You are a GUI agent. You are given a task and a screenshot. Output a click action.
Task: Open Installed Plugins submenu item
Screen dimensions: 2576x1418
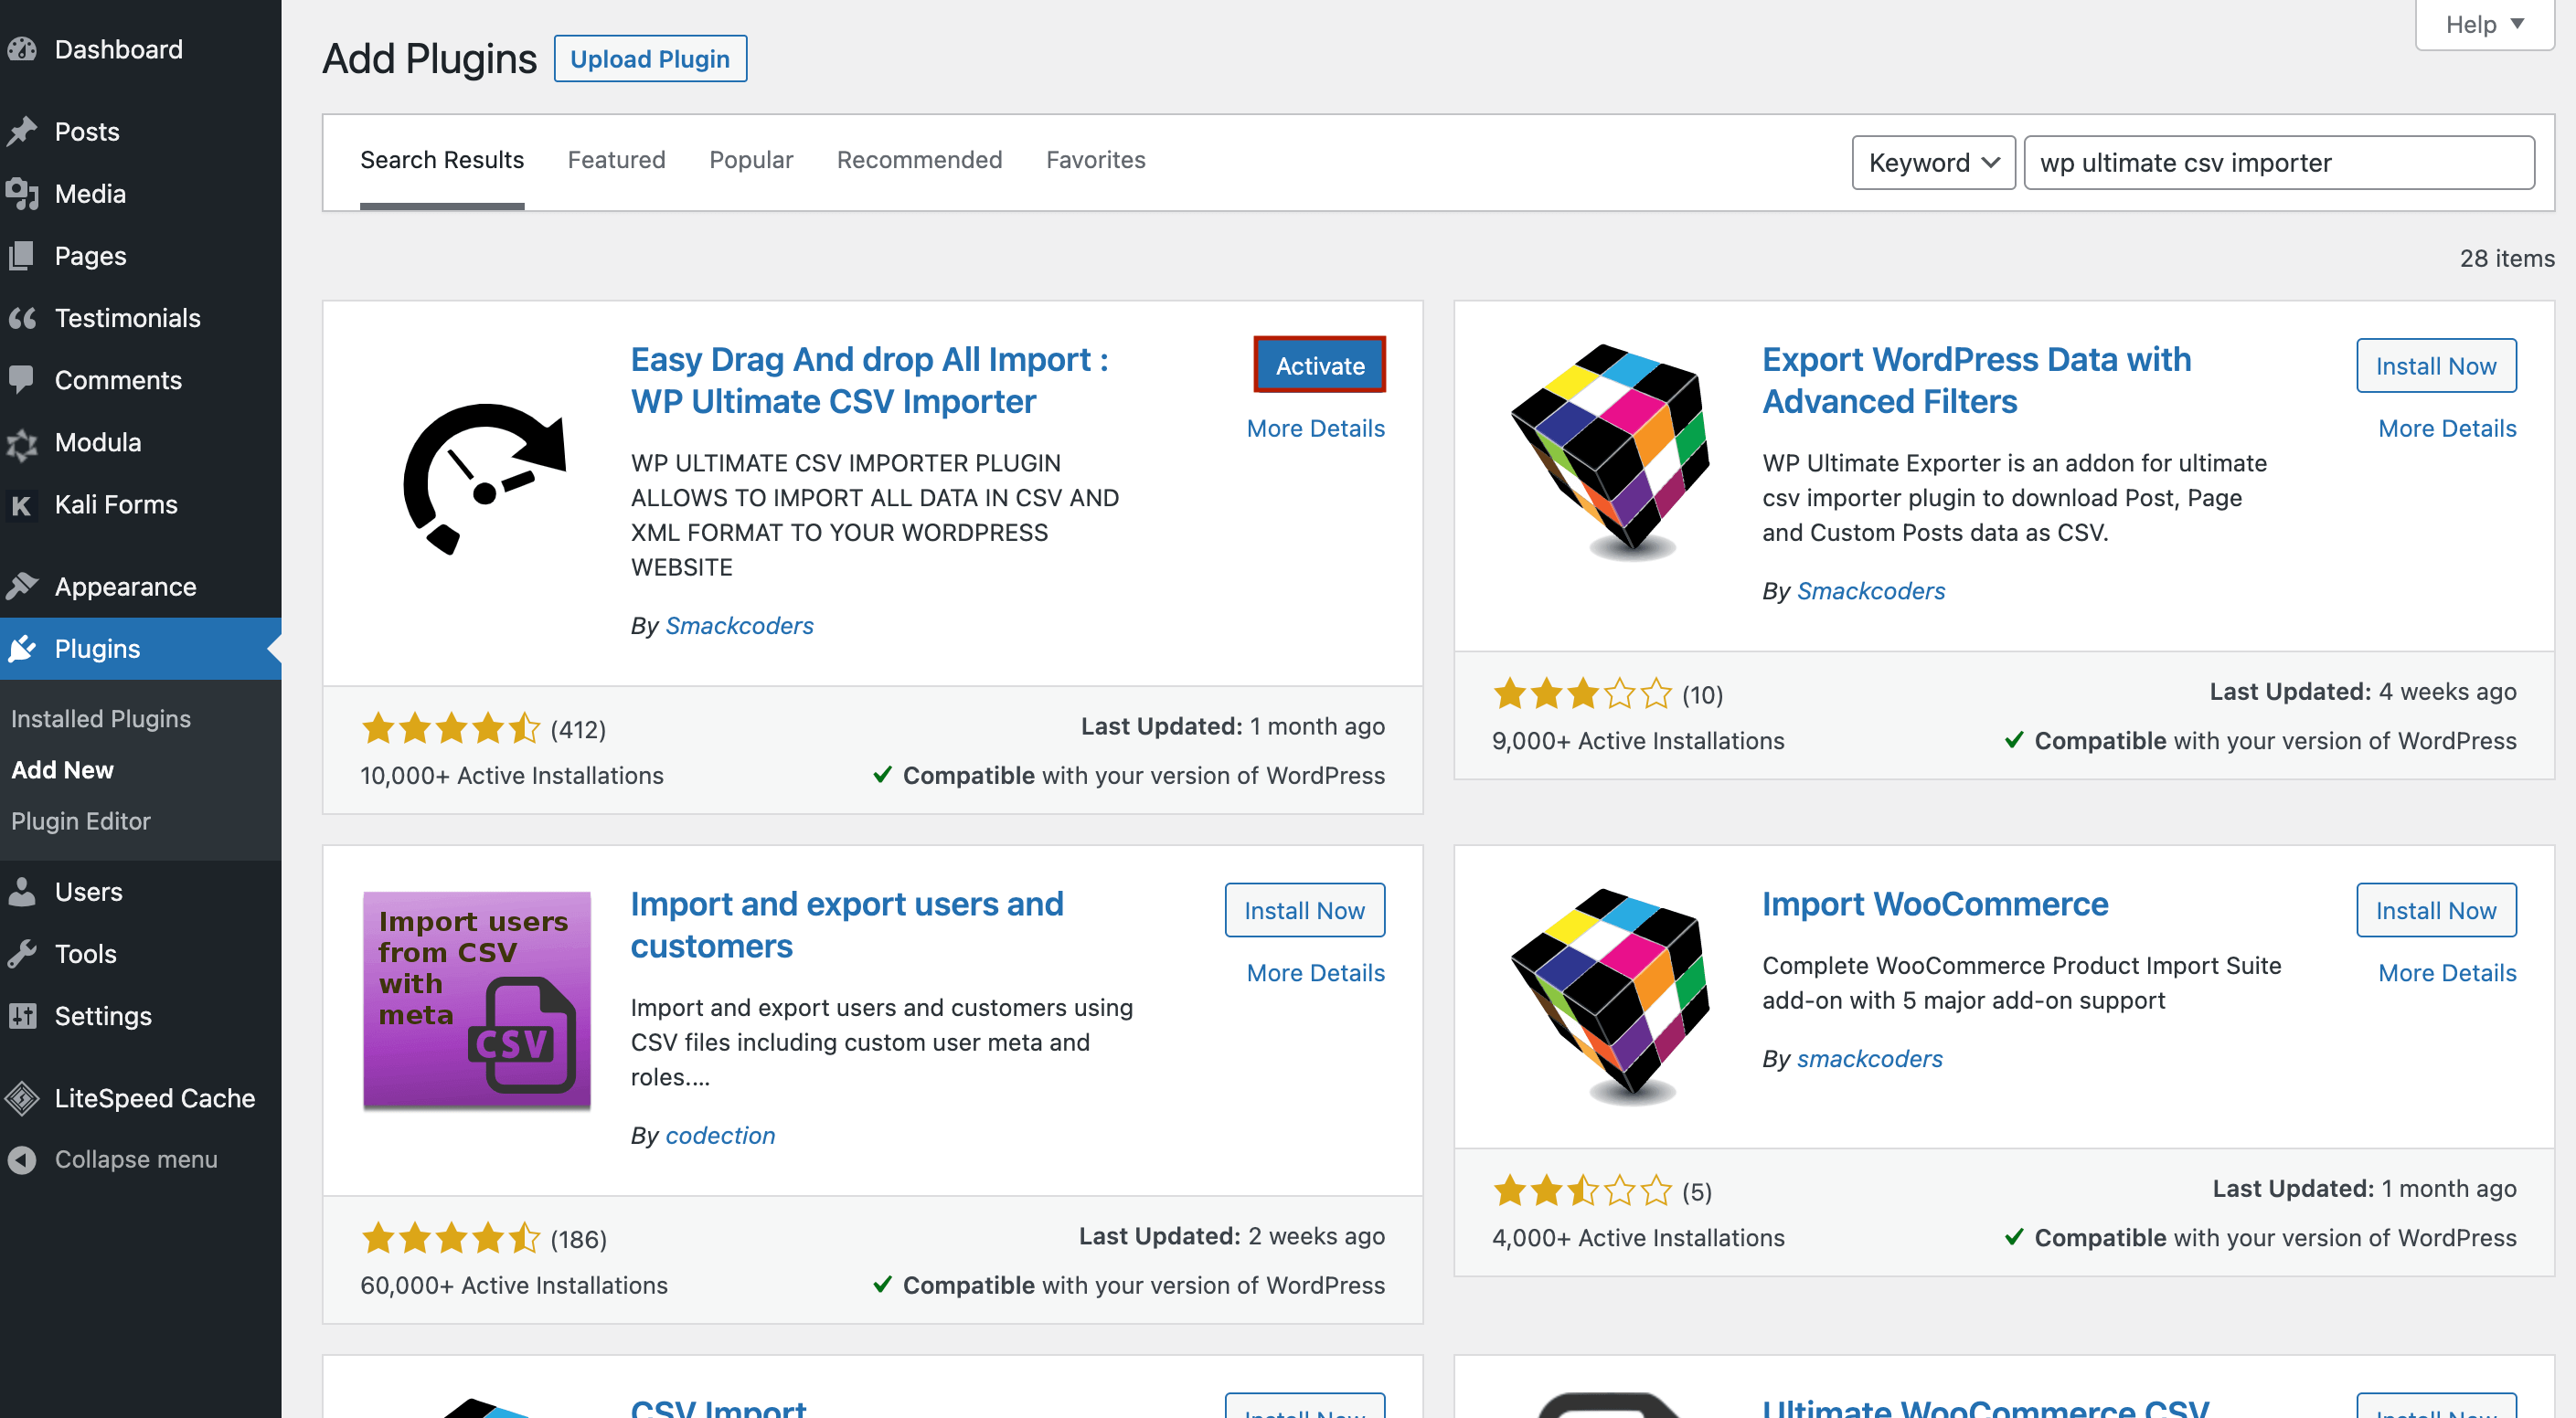(100, 718)
